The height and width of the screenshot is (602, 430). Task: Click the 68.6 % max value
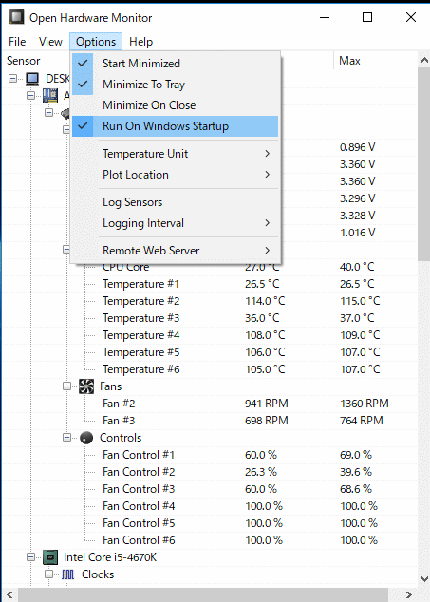[356, 489]
